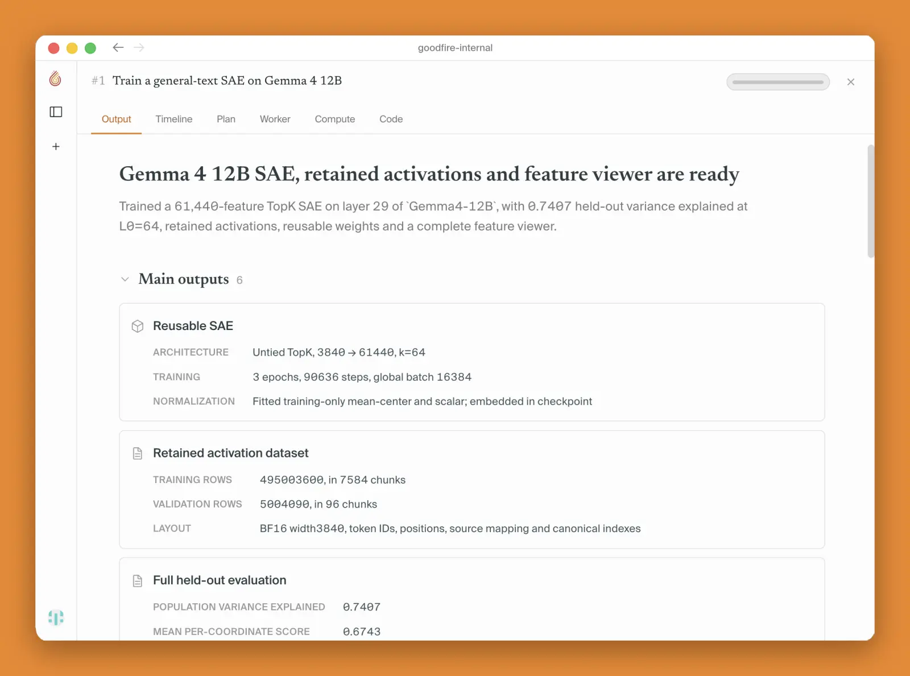
Task: Click the 5004090, in 96 chunks value
Action: click(318, 504)
